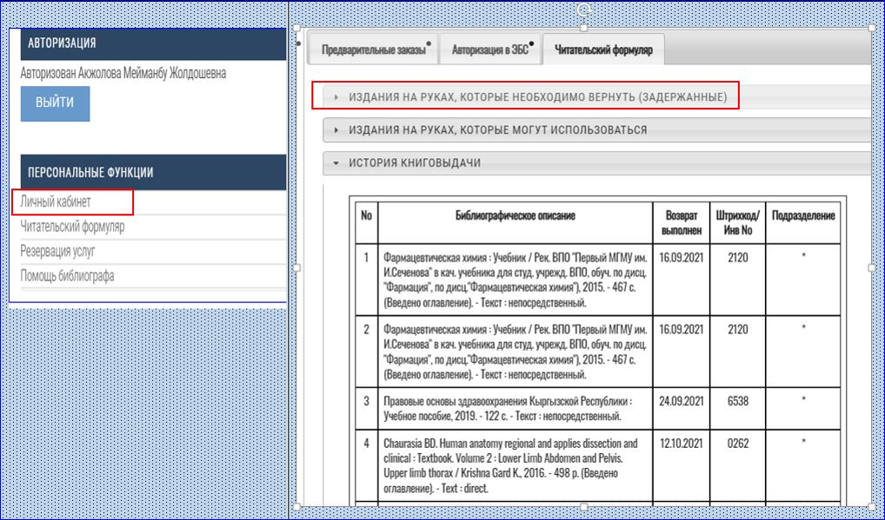
Task: Click the bottom-center resize handle of the picture
Action: coord(584,507)
